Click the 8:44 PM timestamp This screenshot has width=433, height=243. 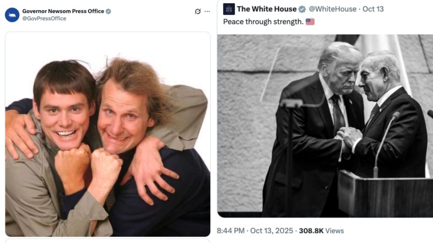[230, 231]
